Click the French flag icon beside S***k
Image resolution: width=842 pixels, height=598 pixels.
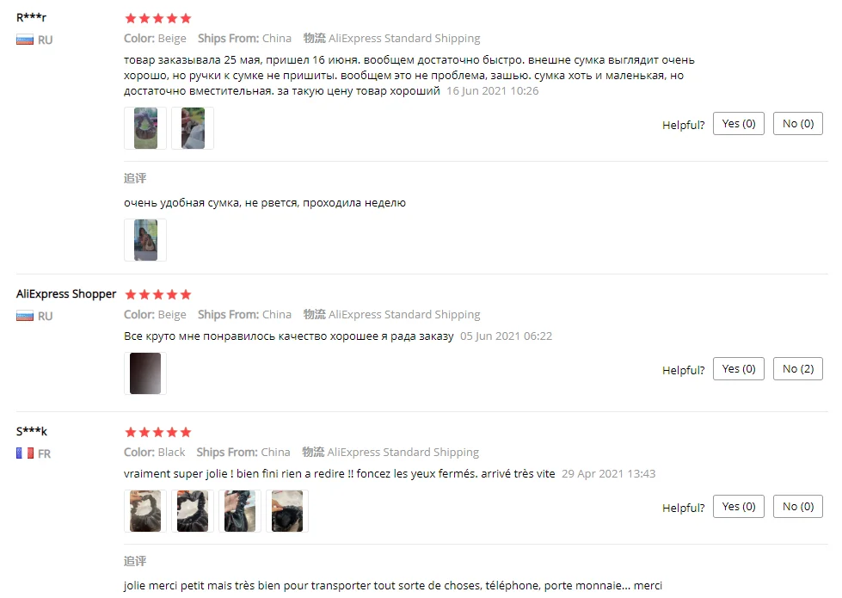25,453
